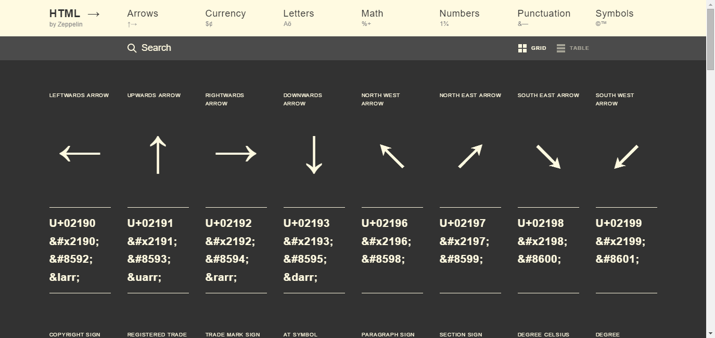This screenshot has width=715, height=338.
Task: Choose the south east arrow symbol
Action: pos(548,156)
